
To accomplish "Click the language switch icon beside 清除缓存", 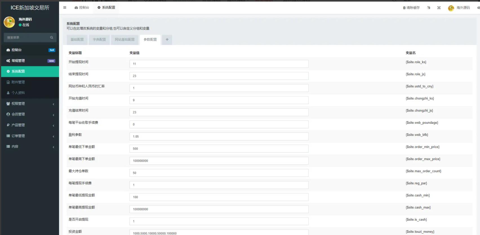I will tap(428, 8).
